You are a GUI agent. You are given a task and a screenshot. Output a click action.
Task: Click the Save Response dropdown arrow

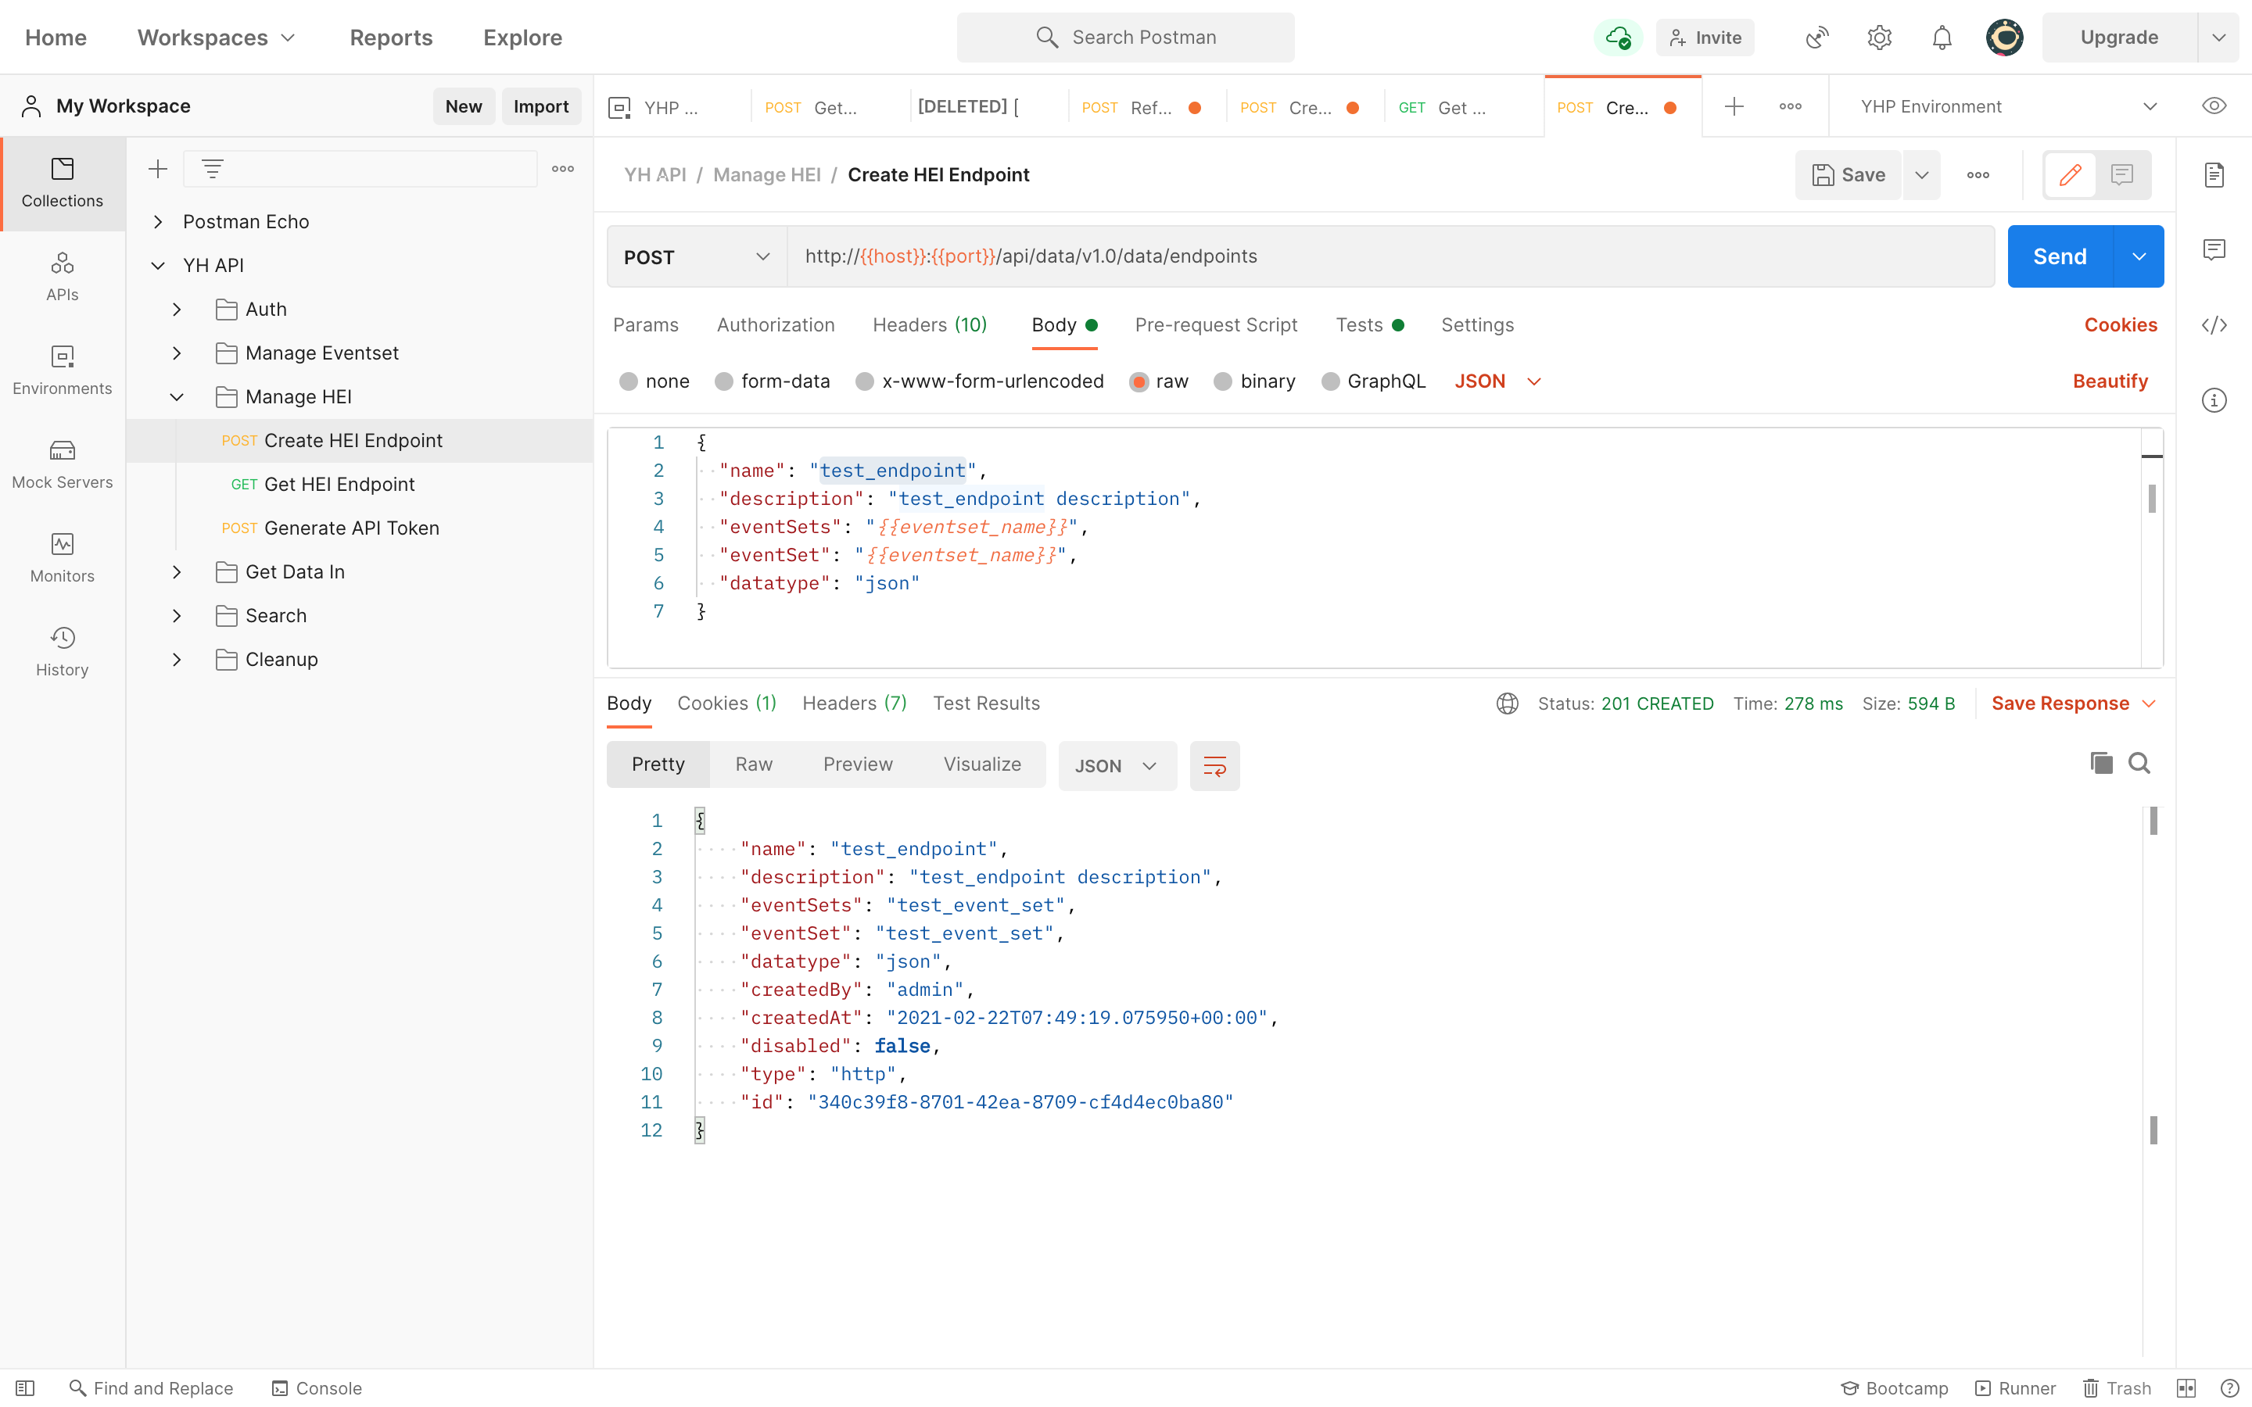(2150, 703)
